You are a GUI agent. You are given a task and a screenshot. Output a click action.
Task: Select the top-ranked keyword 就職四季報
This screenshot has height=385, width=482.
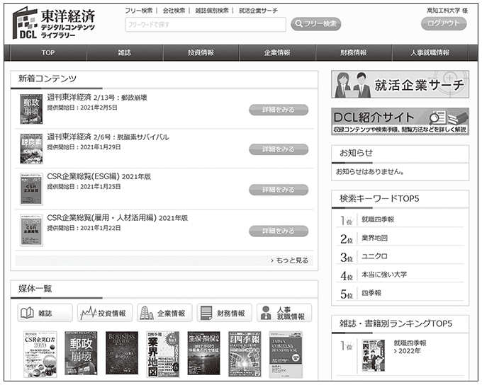click(378, 219)
